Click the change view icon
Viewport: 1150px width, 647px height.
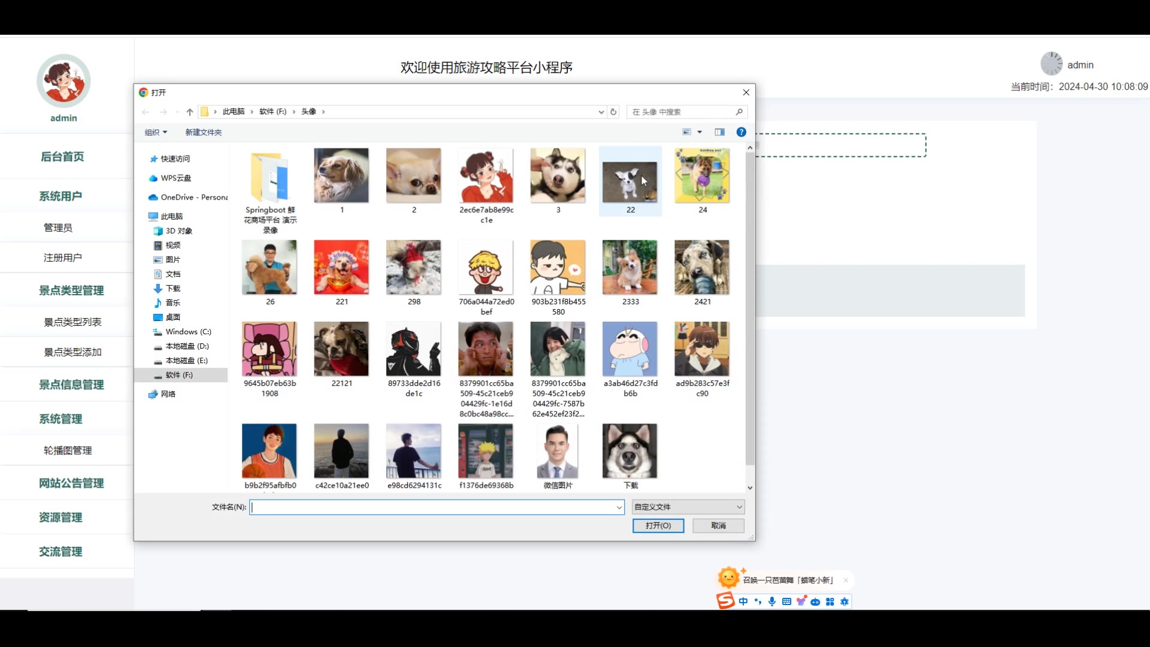687,132
